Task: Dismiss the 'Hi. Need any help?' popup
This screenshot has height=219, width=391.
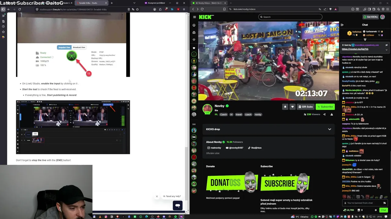Action: pyautogui.click(x=157, y=196)
